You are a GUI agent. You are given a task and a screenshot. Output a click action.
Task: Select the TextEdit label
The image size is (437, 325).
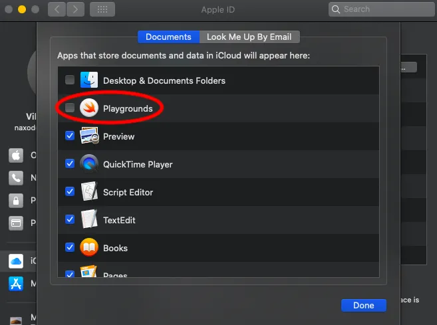pyautogui.click(x=119, y=220)
